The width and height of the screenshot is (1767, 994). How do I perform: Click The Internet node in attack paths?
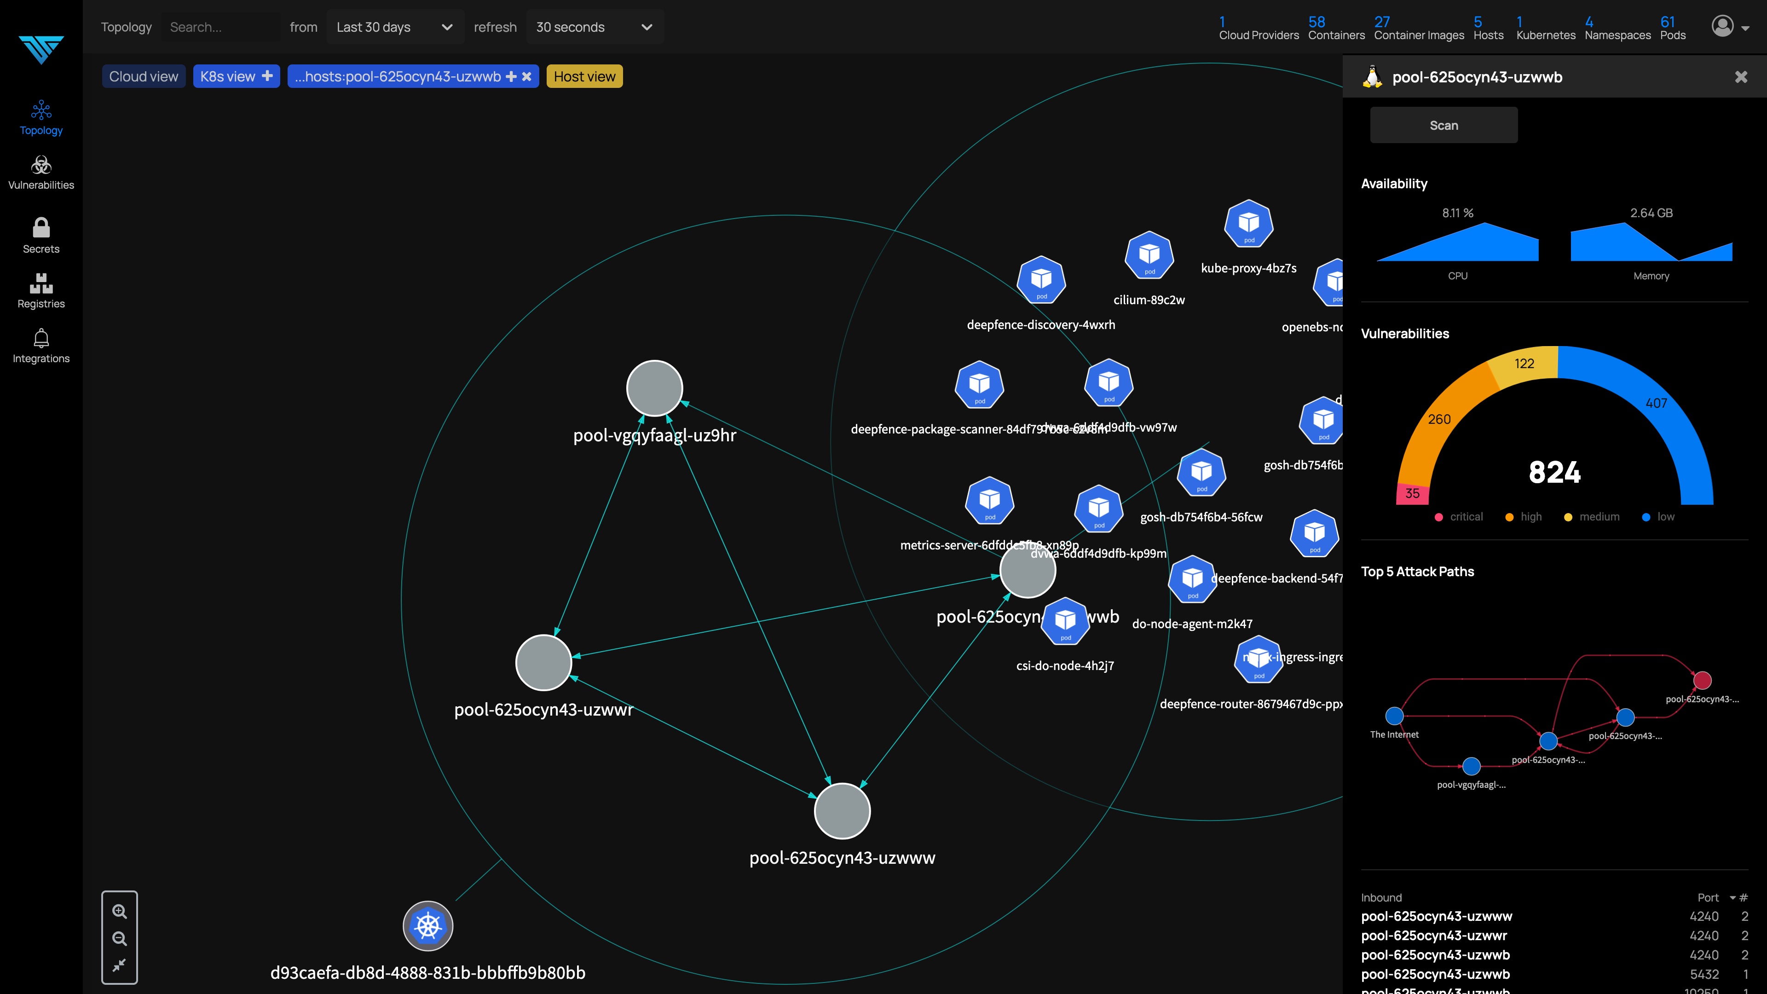click(x=1394, y=716)
